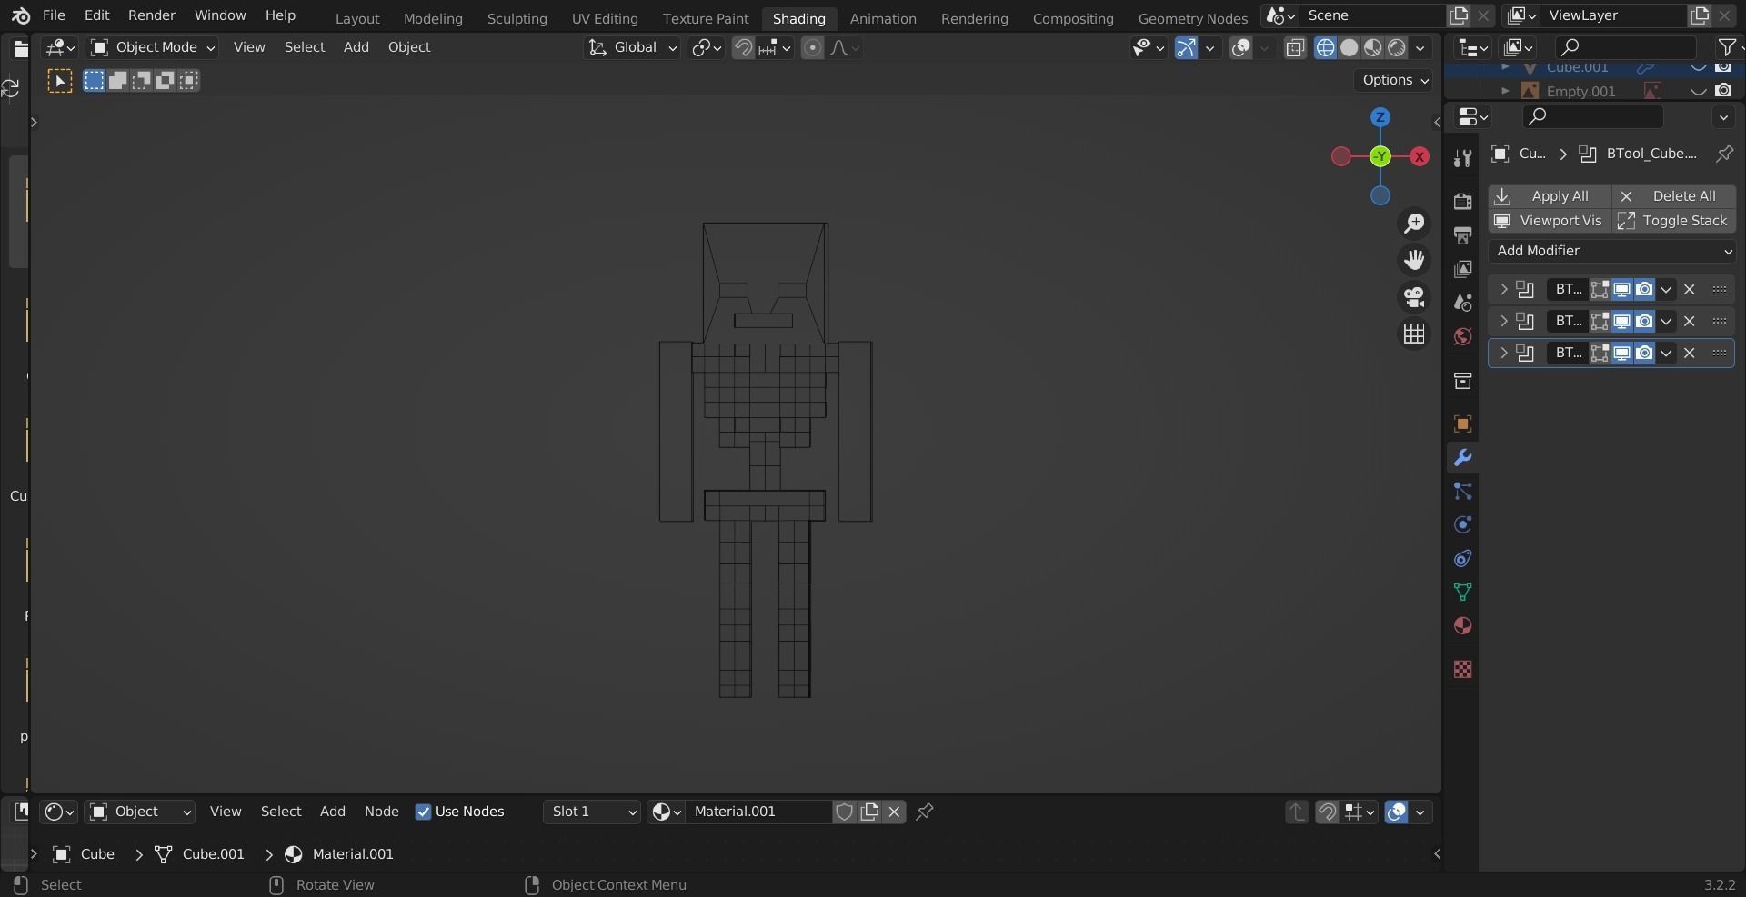Open the World Properties globe tab
This screenshot has height=897, width=1746.
tap(1462, 337)
